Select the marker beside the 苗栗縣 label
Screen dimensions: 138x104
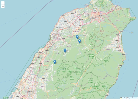[x=55, y=62]
